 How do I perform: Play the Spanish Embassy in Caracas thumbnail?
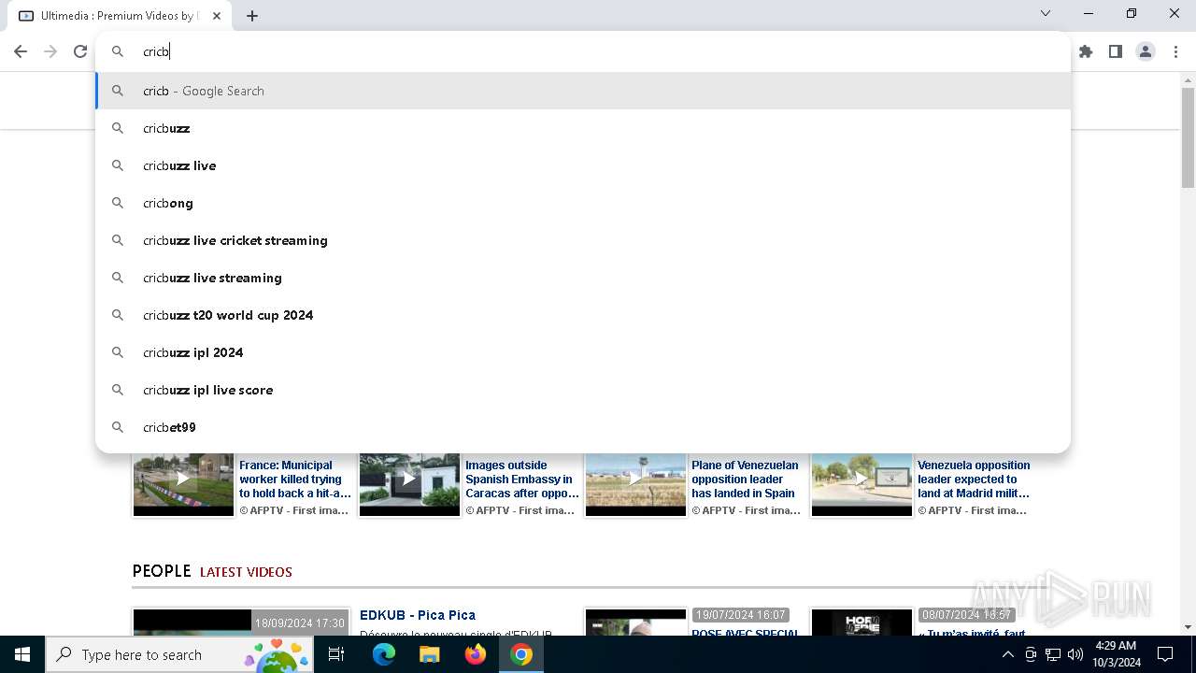[x=409, y=484]
